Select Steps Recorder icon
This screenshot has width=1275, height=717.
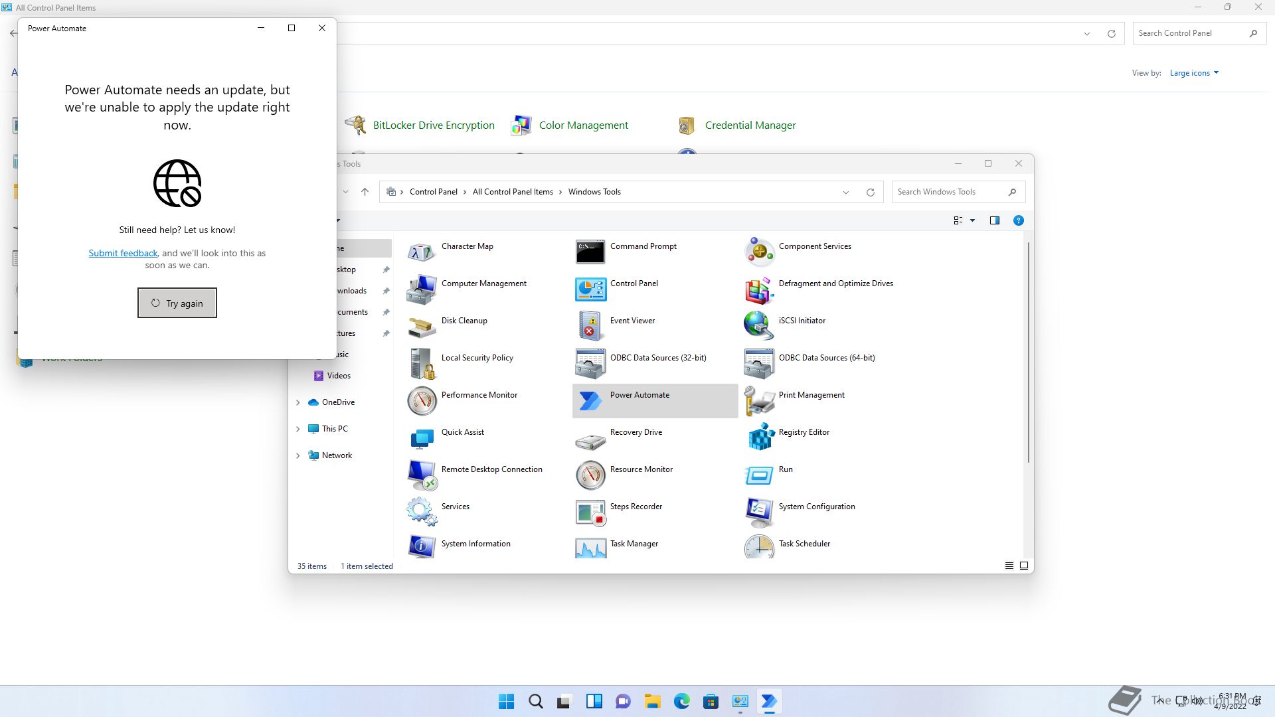click(x=590, y=512)
